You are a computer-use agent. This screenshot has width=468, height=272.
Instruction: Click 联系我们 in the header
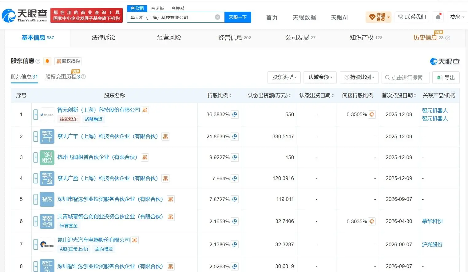pos(412,17)
